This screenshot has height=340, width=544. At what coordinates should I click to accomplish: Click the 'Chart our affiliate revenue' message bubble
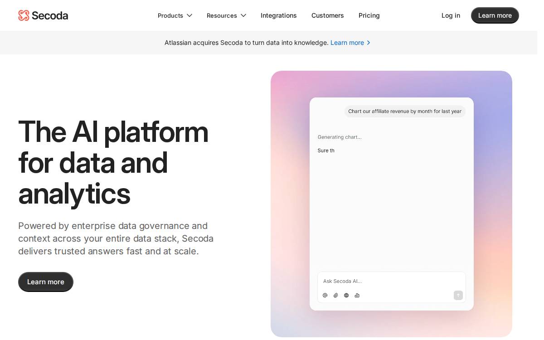tap(405, 111)
